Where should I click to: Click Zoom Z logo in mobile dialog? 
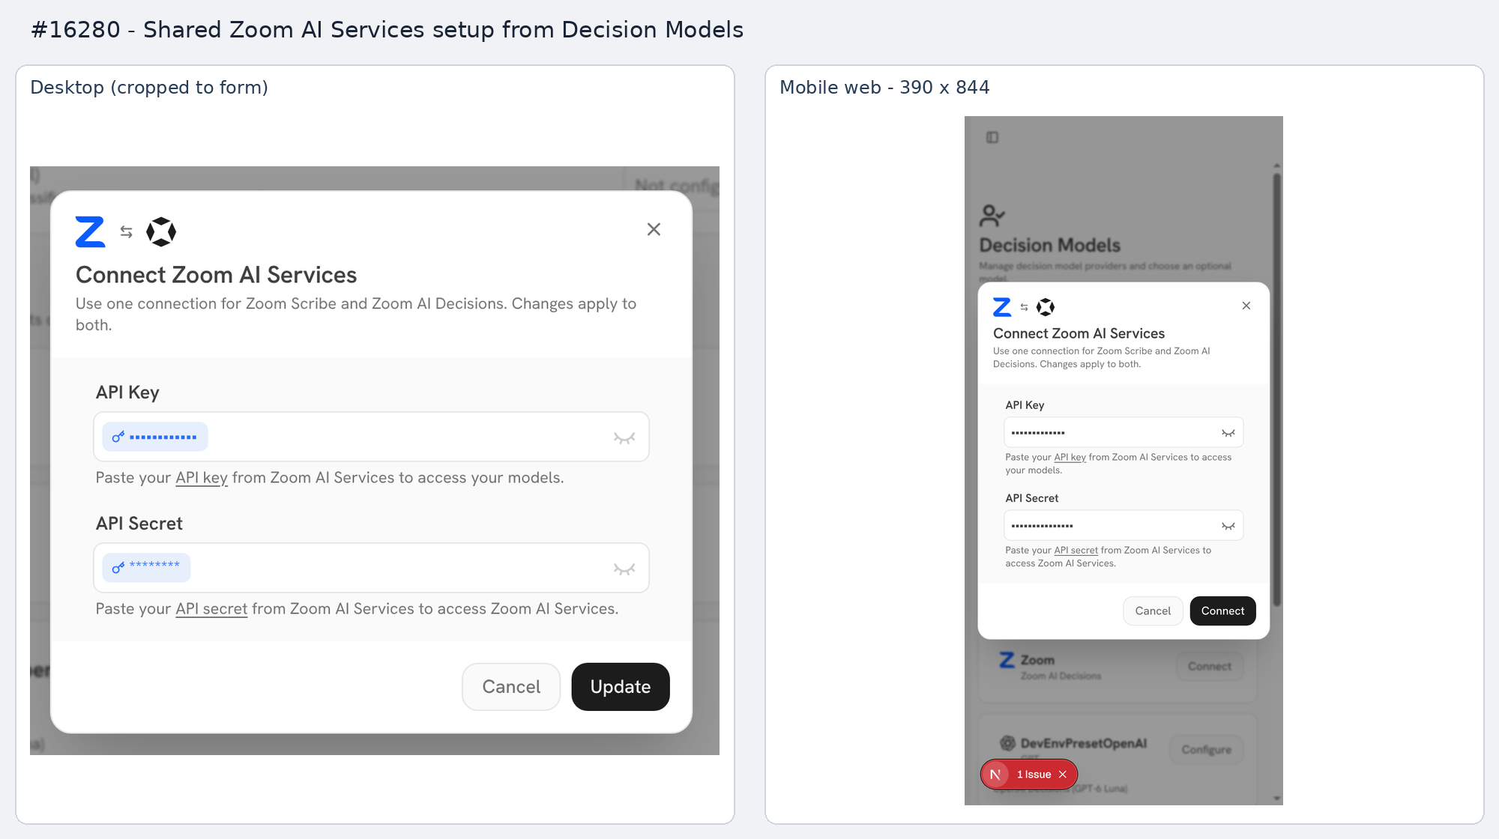[x=1002, y=307]
